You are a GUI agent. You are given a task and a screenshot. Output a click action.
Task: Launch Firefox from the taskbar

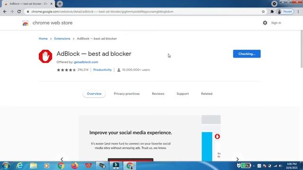pyautogui.click(x=75, y=166)
